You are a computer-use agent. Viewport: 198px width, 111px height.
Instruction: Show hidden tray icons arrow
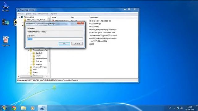coord(174,108)
